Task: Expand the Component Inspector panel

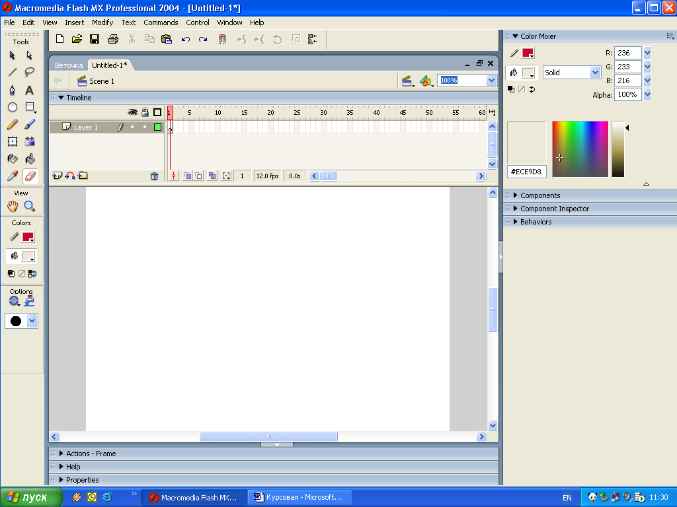Action: 515,209
